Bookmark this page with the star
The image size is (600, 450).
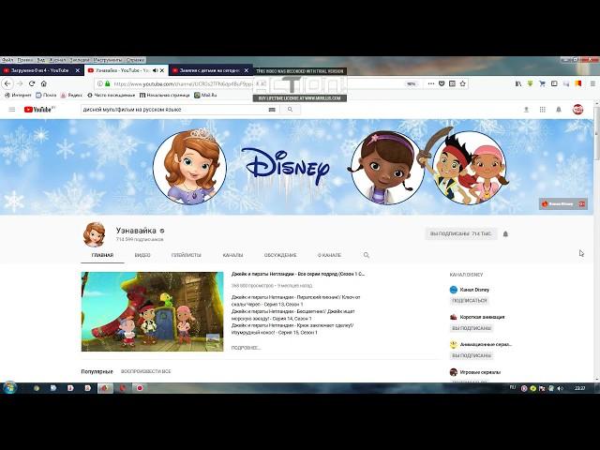462,83
